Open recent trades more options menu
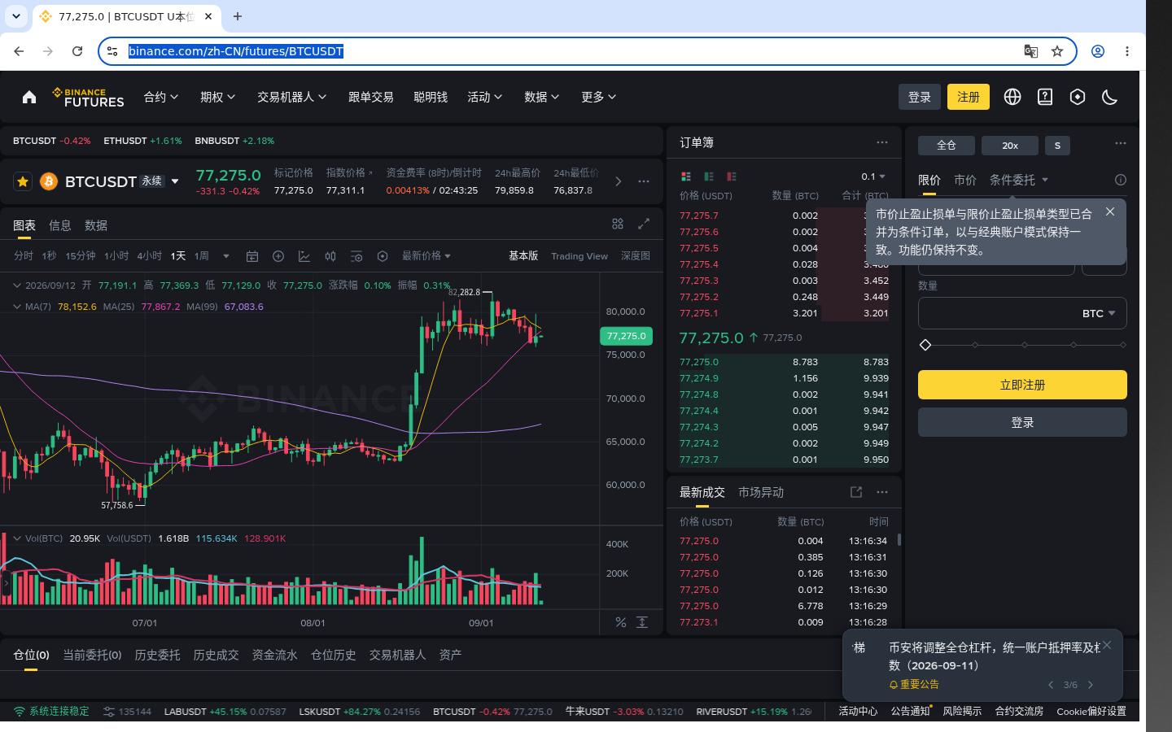The height and width of the screenshot is (732, 1172). tap(882, 492)
